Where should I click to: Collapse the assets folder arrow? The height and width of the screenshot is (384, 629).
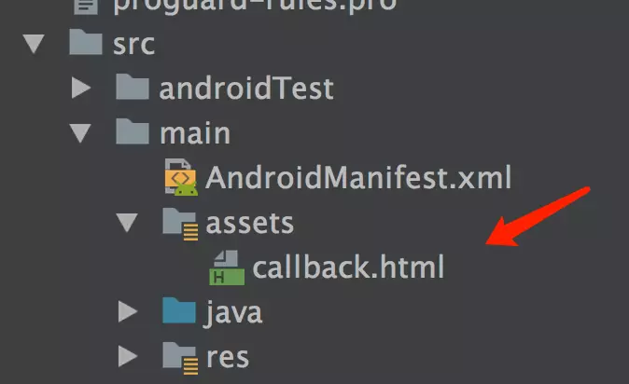pyautogui.click(x=127, y=223)
